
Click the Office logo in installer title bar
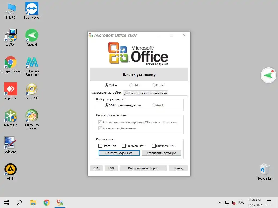(91, 35)
